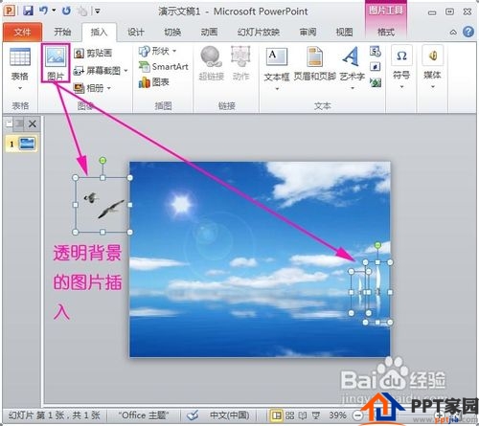479x426 pixels.
Task: Click the 媒体 (Media) speaker icon
Action: pos(432,56)
